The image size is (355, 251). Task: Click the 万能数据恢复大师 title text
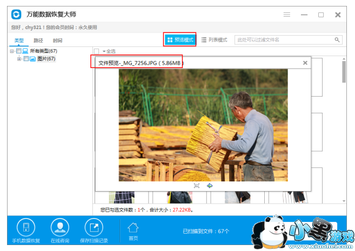pyautogui.click(x=51, y=15)
